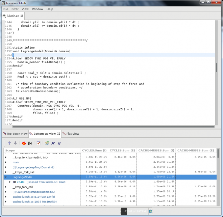
Task: Click source line 1252 void LagrangeNodal
Action: (41, 51)
